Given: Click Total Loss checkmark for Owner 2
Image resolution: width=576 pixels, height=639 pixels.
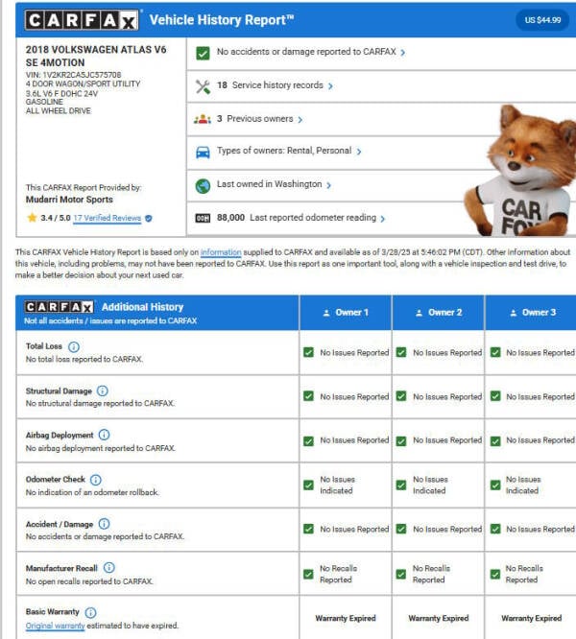Looking at the screenshot, I should (x=401, y=352).
